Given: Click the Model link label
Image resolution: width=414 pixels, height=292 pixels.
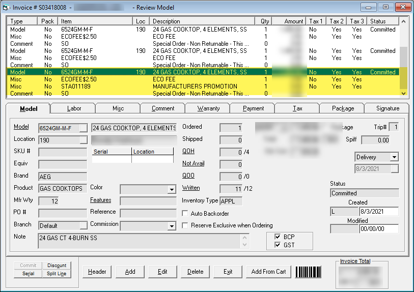Looking at the screenshot, I should point(21,127).
